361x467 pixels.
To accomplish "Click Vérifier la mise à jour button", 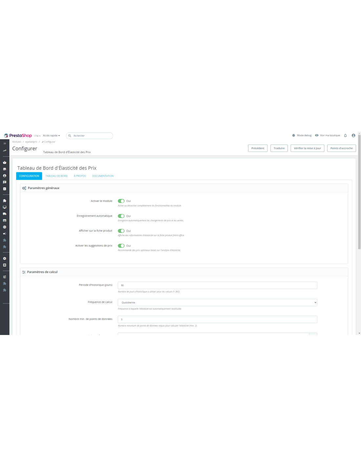I will tap(308, 148).
